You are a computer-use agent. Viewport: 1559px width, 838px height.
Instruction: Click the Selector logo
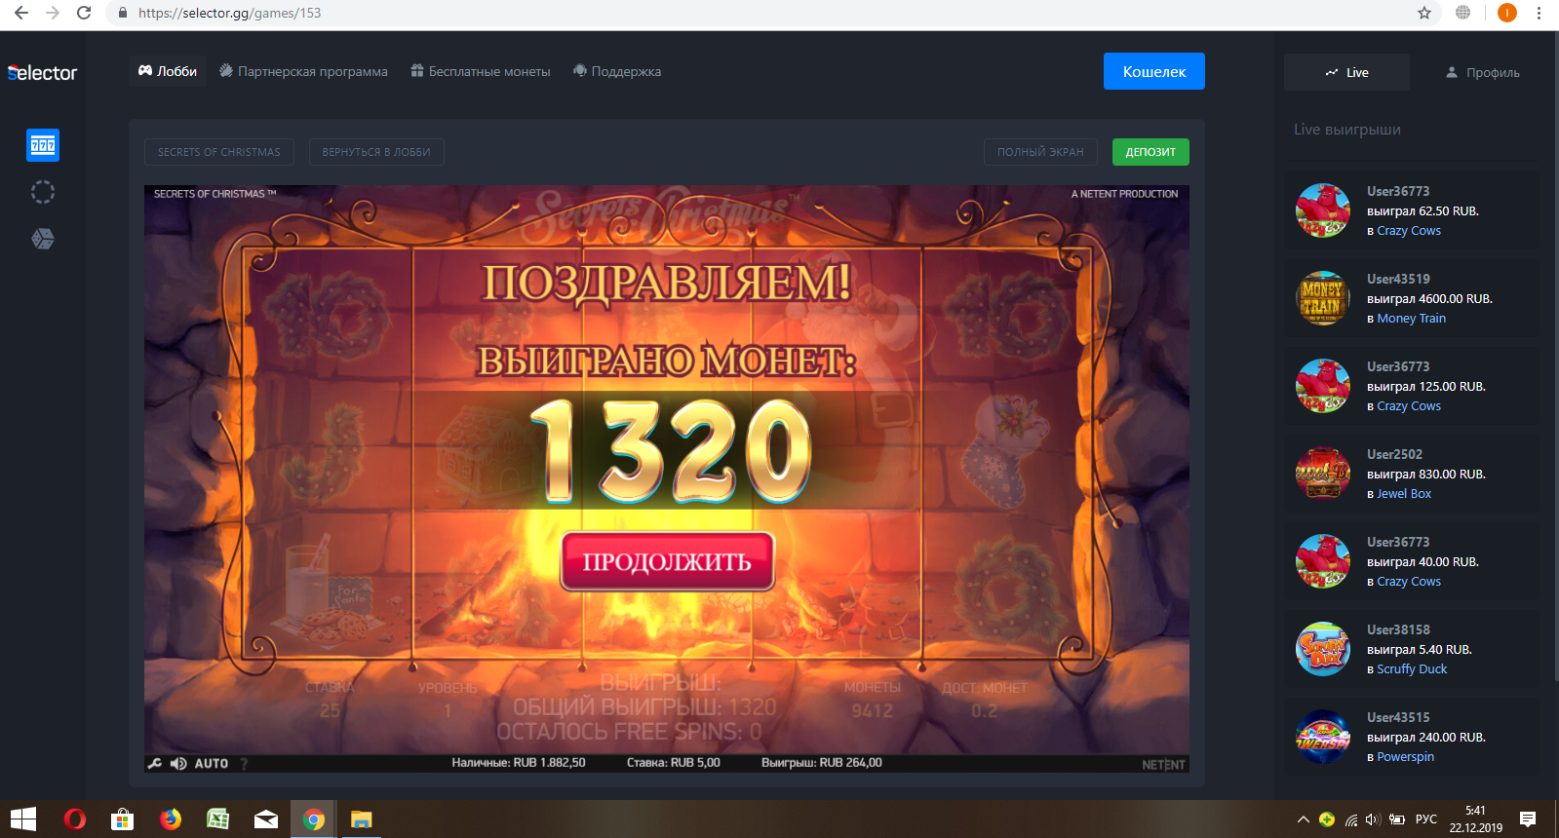(x=42, y=72)
